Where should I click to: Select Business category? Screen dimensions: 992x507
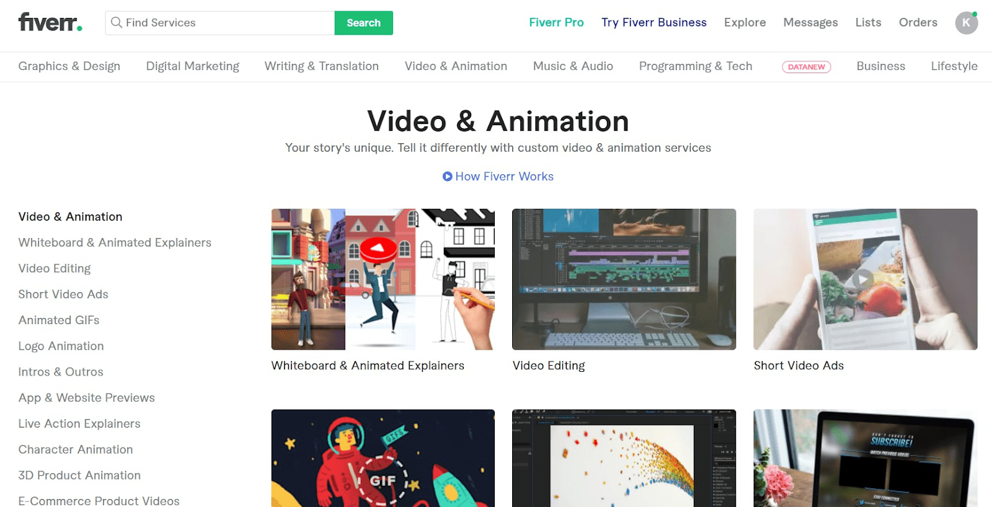[880, 66]
